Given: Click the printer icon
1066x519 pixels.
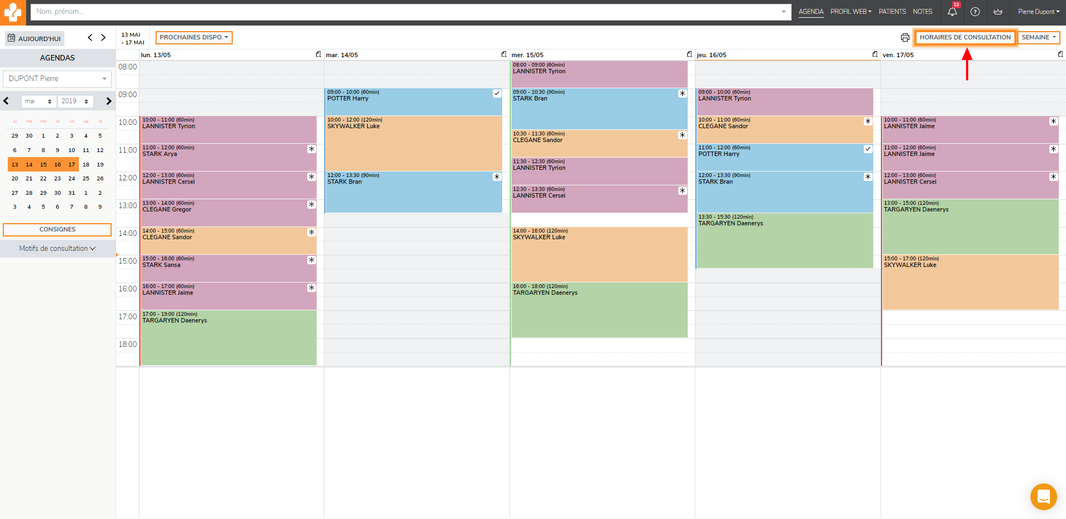Looking at the screenshot, I should [905, 38].
